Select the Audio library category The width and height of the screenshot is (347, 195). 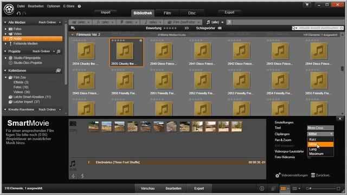pos(33,38)
